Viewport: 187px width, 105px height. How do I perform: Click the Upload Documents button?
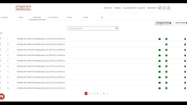(x=164, y=23)
